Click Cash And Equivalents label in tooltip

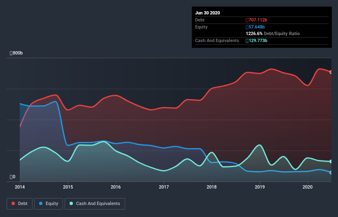point(217,40)
